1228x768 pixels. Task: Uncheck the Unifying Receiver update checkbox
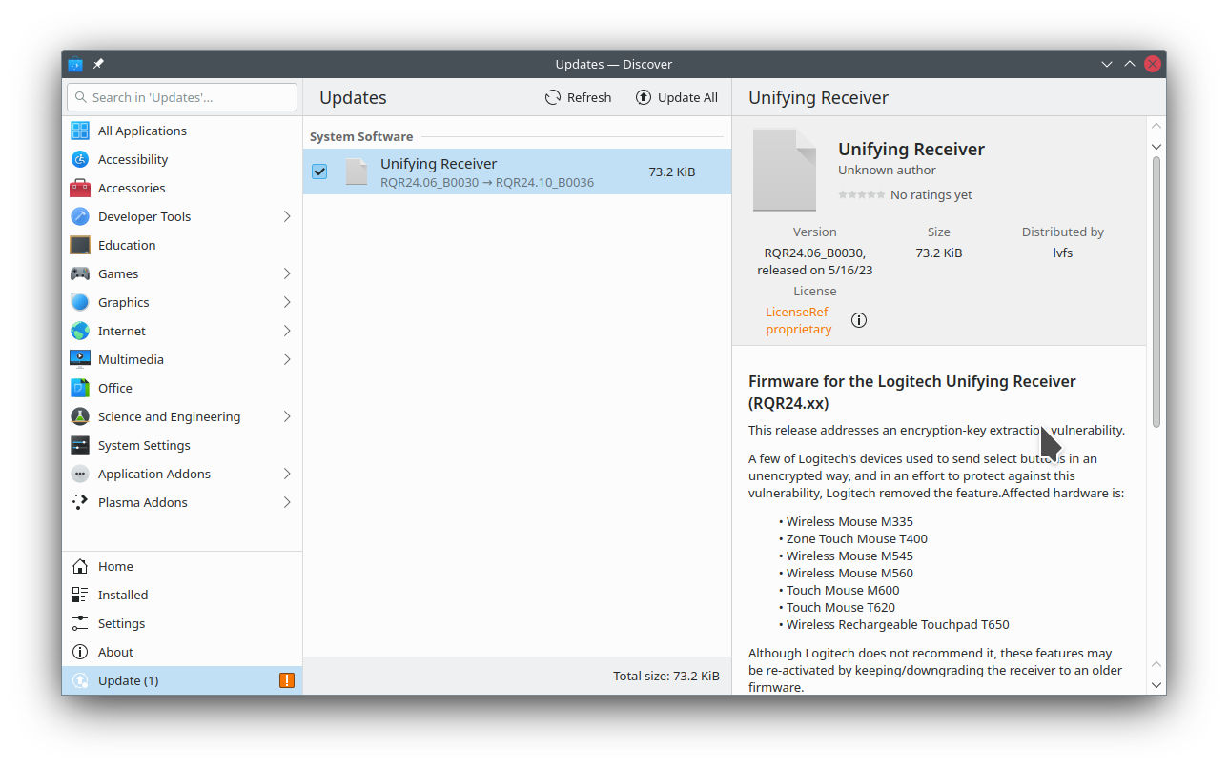coord(319,172)
